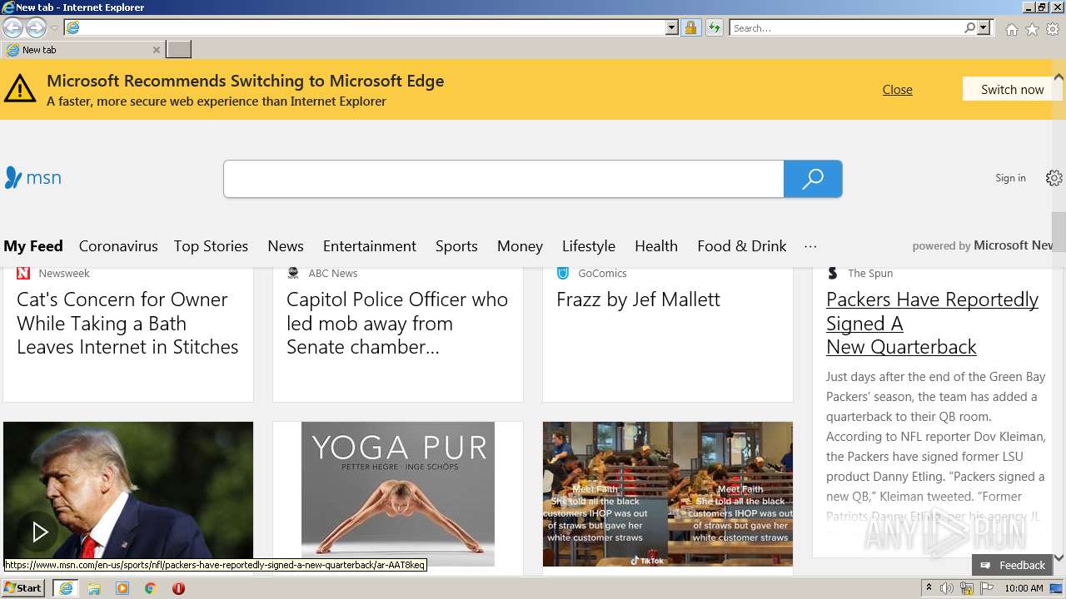This screenshot has height=599, width=1066.
Task: Open the Yoga Pur image card
Action: (x=398, y=494)
